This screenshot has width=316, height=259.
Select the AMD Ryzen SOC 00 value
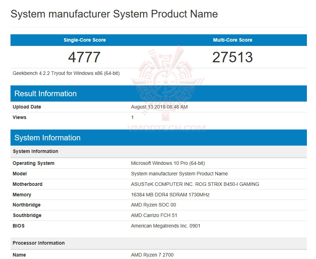click(x=153, y=205)
